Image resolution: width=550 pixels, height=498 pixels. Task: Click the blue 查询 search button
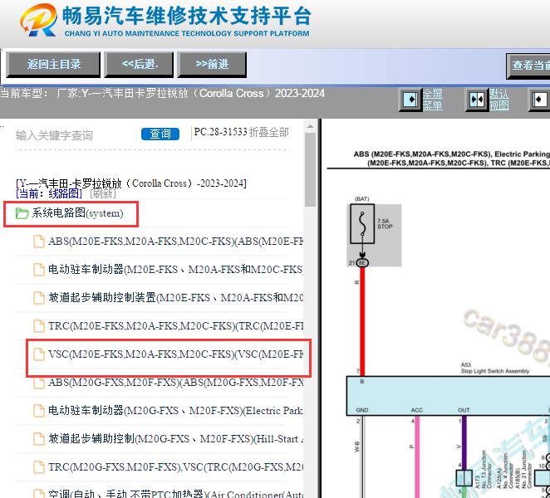(160, 134)
